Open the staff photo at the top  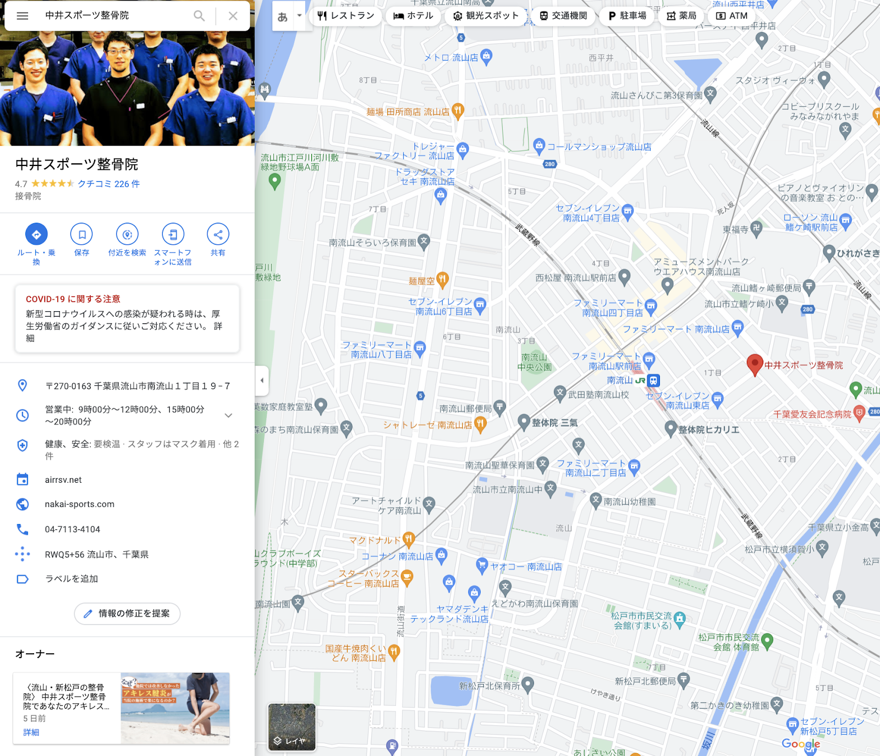tap(127, 88)
